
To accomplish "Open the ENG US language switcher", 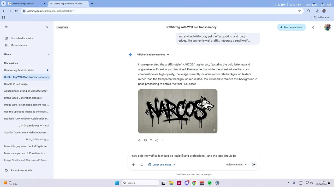I will pos(301,183).
